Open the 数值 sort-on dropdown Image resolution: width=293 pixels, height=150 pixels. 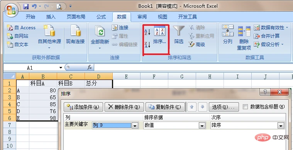(x=202, y=126)
